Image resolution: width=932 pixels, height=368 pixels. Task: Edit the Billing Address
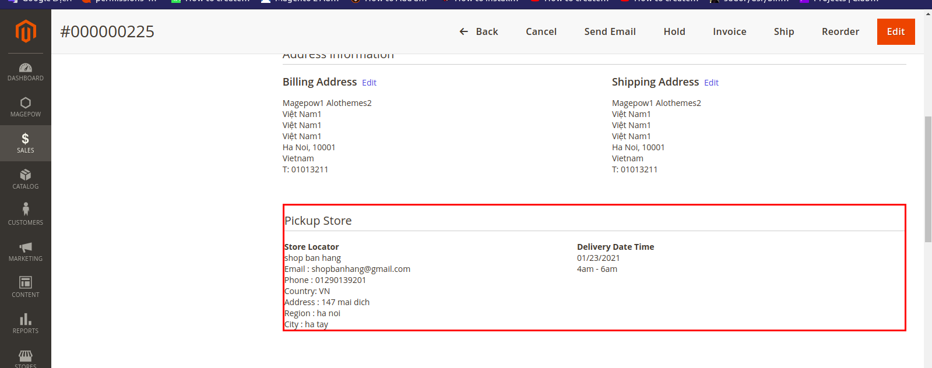click(369, 83)
